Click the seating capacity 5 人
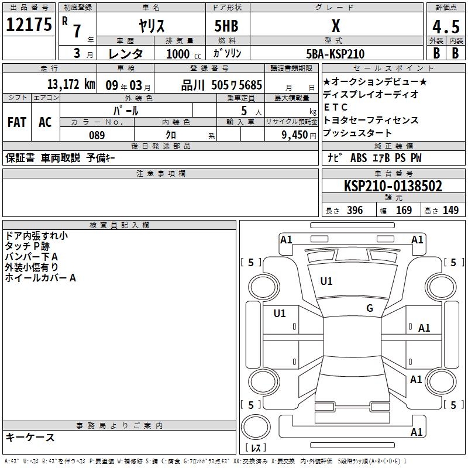The width and height of the screenshot is (468, 468). (x=252, y=111)
